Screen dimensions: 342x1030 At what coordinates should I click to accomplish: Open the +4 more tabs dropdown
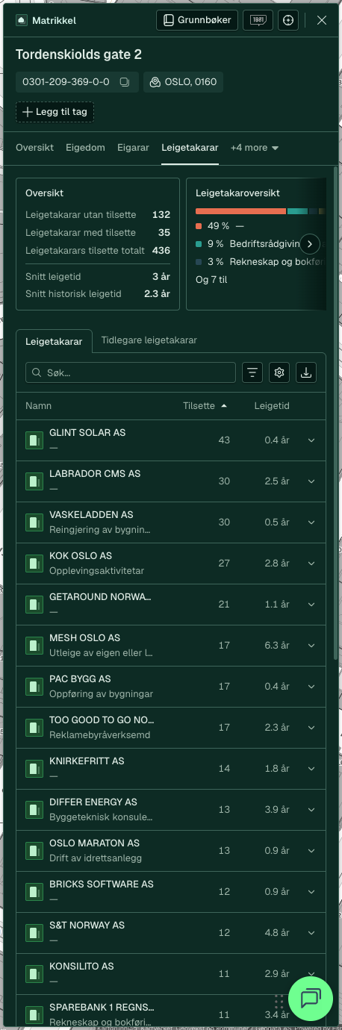coord(255,148)
